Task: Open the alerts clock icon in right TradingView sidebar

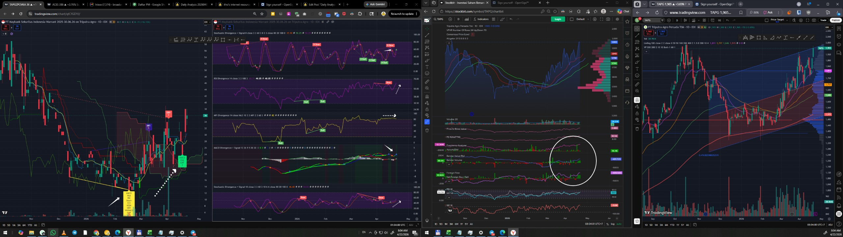Action: coord(839,37)
